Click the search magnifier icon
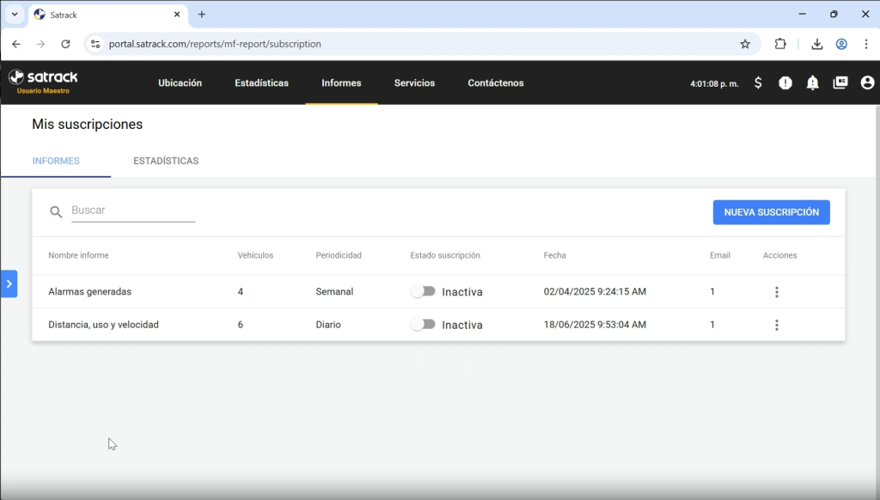This screenshot has height=500, width=880. [x=56, y=211]
